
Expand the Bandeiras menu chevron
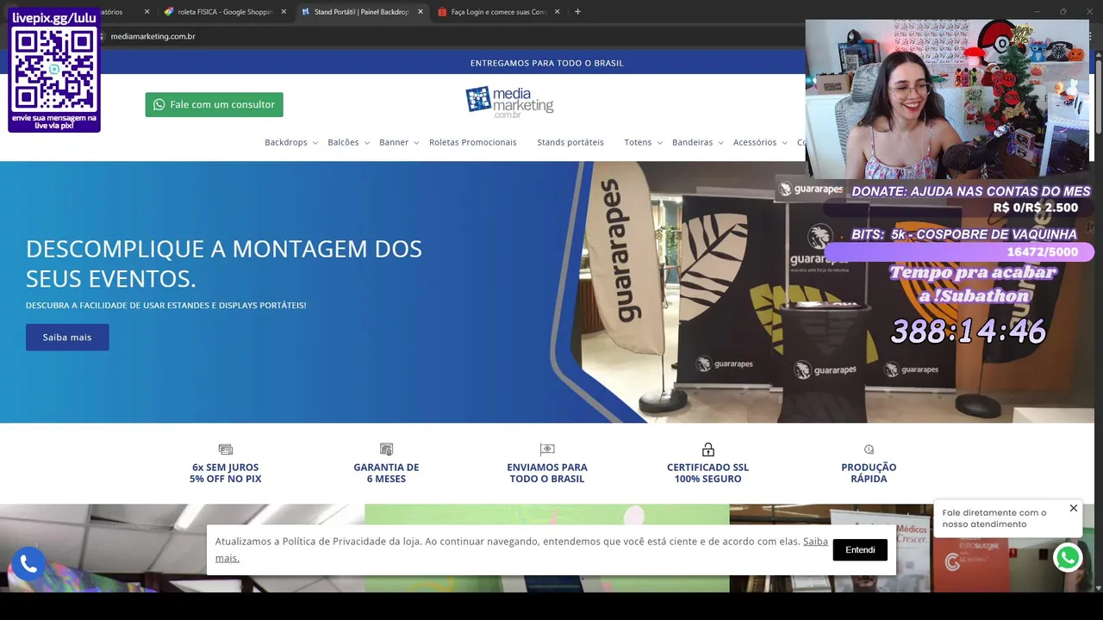coord(720,143)
